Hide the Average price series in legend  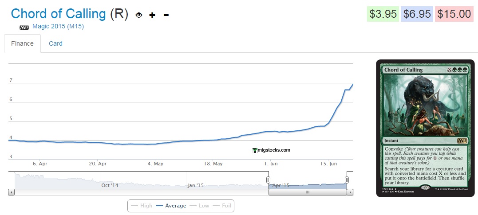[x=171, y=206]
